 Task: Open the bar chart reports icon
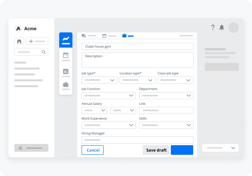coord(66,71)
